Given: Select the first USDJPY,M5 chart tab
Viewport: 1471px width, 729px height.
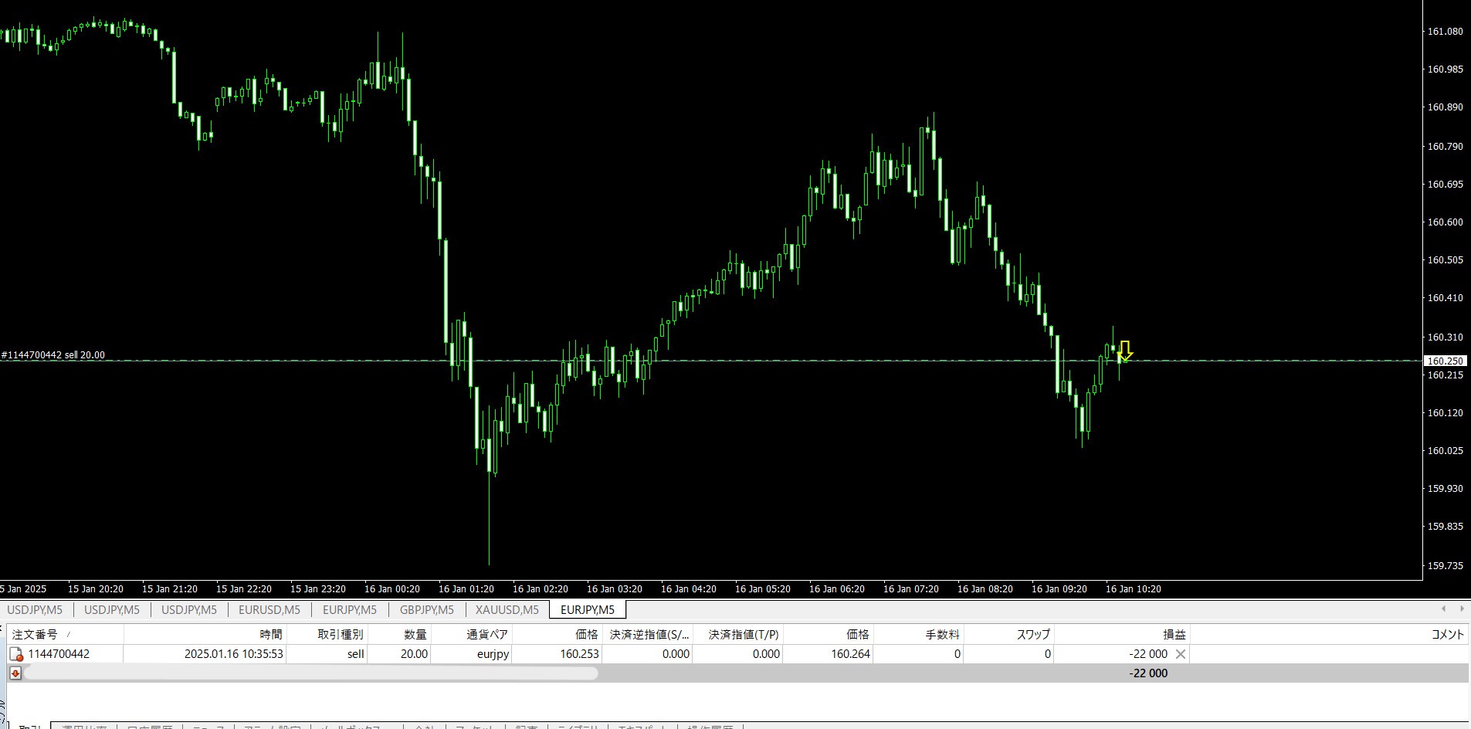Looking at the screenshot, I should [36, 610].
